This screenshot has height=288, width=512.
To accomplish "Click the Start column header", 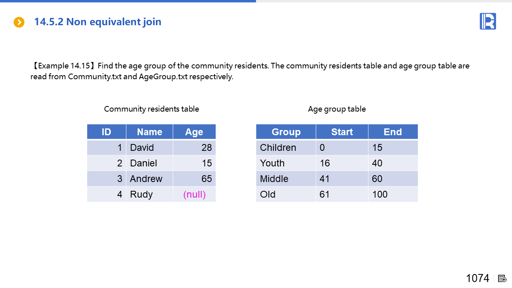I will tap(342, 132).
